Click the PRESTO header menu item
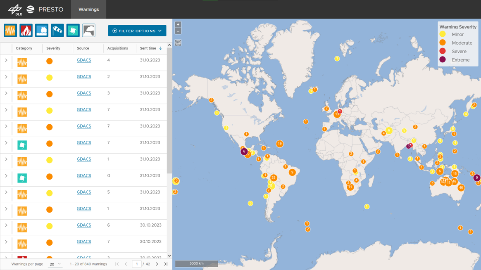The width and height of the screenshot is (481, 270). pos(51,9)
